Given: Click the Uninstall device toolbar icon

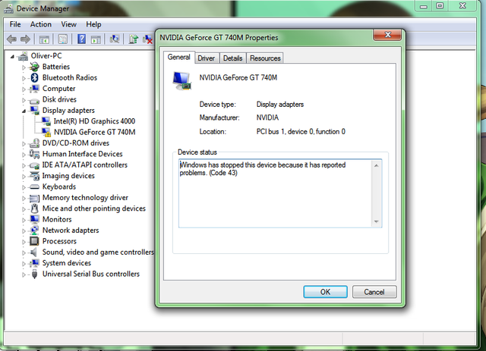Looking at the screenshot, I should pyautogui.click(x=147, y=39).
